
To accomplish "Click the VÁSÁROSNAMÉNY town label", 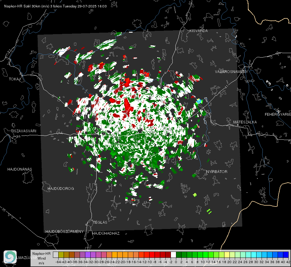I will coord(232,72).
